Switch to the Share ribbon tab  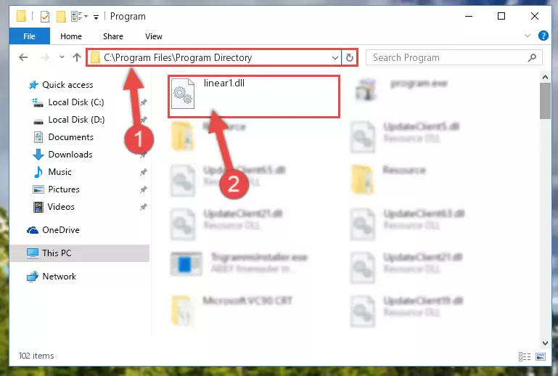[112, 36]
